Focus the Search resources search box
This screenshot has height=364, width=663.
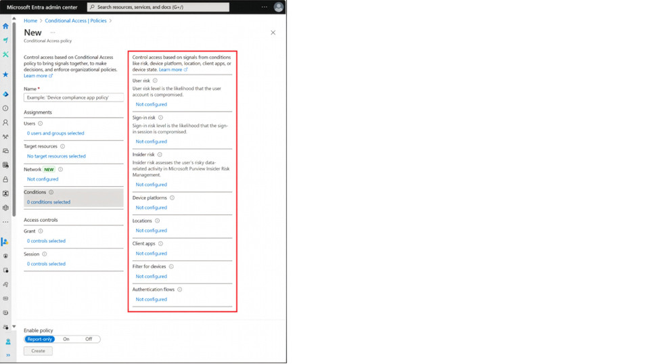coord(158,7)
